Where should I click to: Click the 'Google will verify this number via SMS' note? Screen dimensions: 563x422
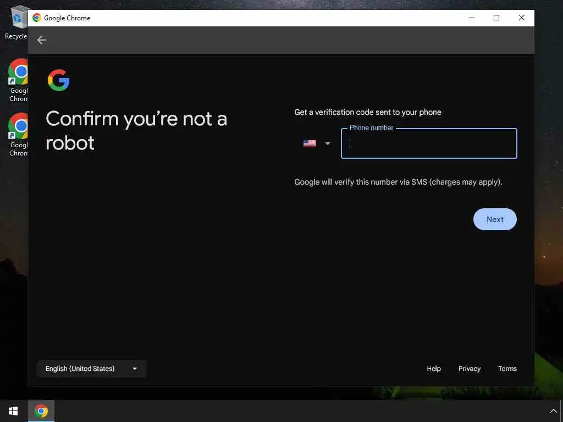[398, 182]
